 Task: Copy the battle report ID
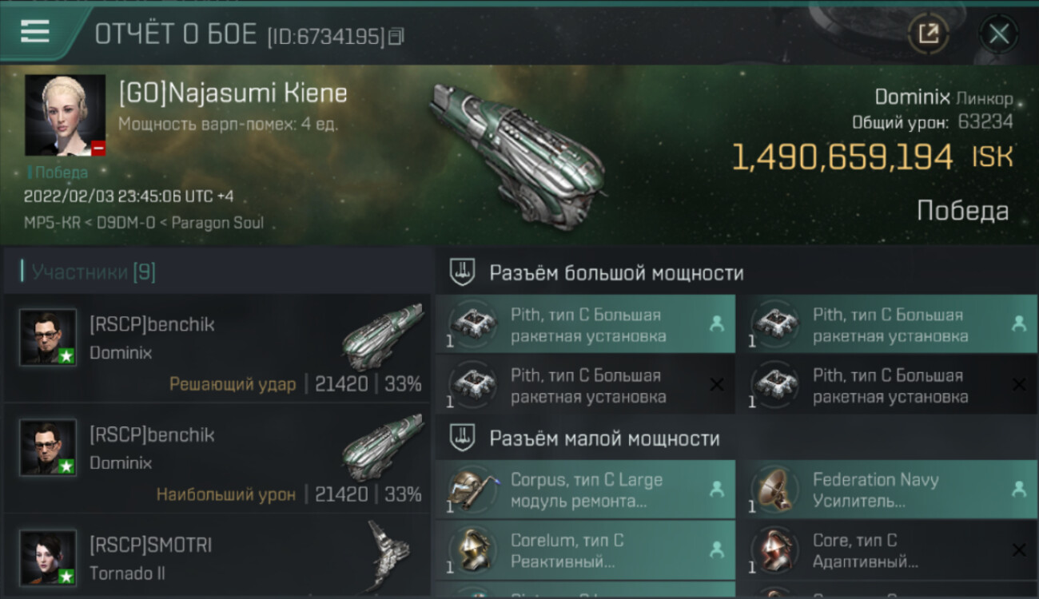tap(397, 35)
